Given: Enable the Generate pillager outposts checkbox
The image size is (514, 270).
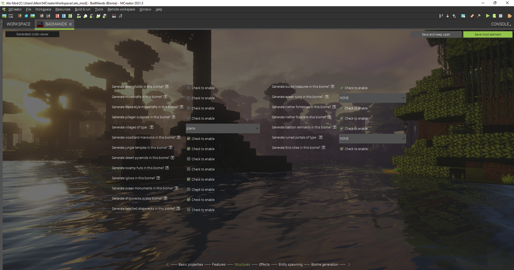Looking at the screenshot, I should pyautogui.click(x=188, y=118).
